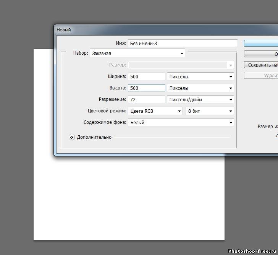This screenshot has height=255, width=278.
Task: Click the Высота height input field
Action: click(x=146, y=88)
